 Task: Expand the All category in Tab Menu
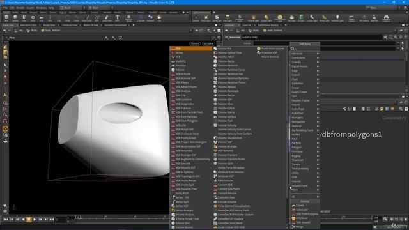(x=305, y=197)
